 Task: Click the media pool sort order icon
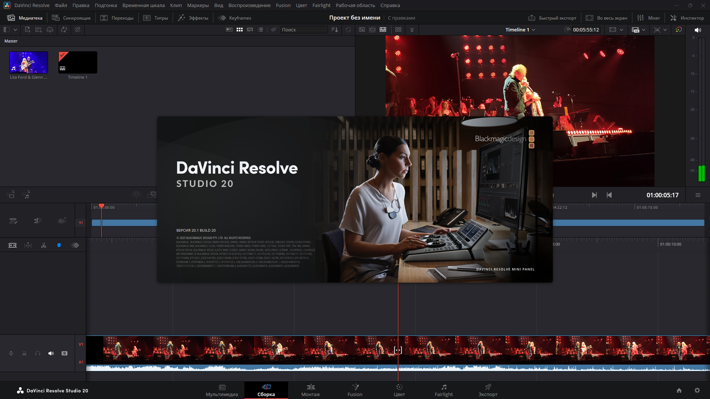[x=335, y=30]
